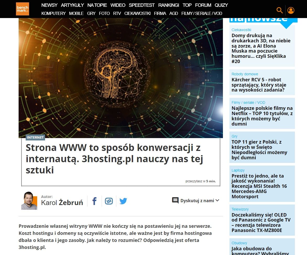Click the Obudowy category label
Image resolution: width=307 pixels, height=255 pixels.
tap(239, 243)
